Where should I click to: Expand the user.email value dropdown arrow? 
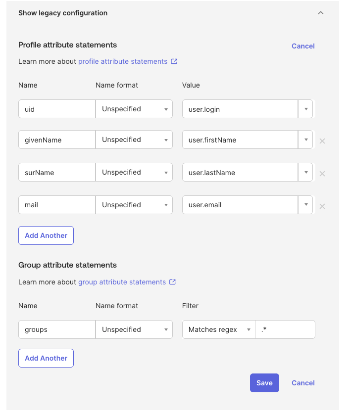[305, 205]
